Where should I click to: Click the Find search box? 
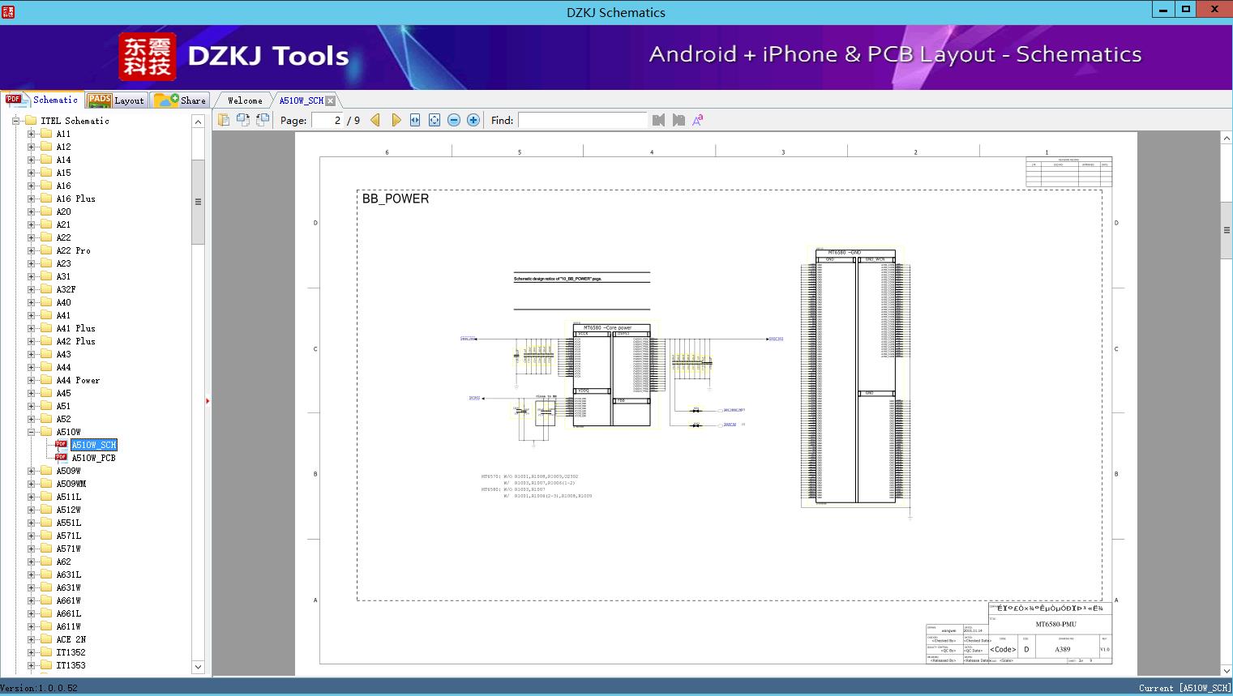[x=583, y=120]
